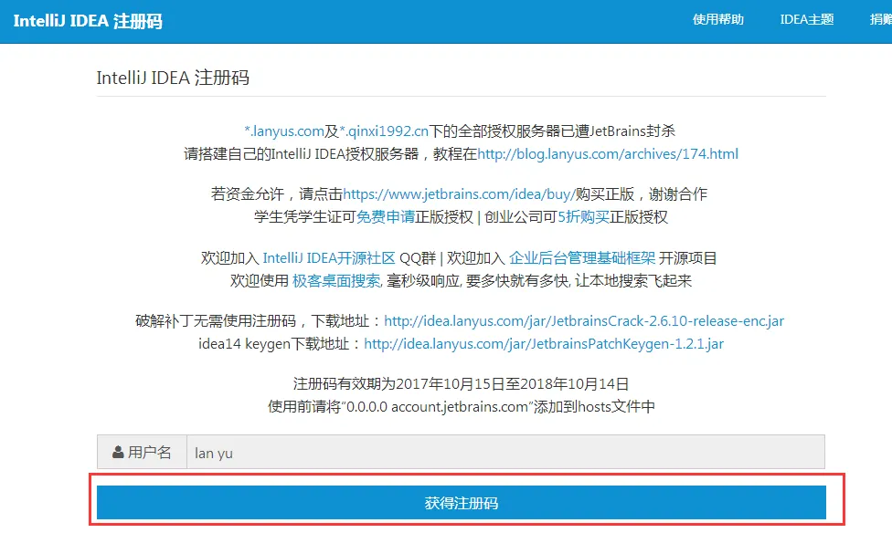
Task: Open the 企业后台管理基础框架 link
Action: [x=582, y=258]
